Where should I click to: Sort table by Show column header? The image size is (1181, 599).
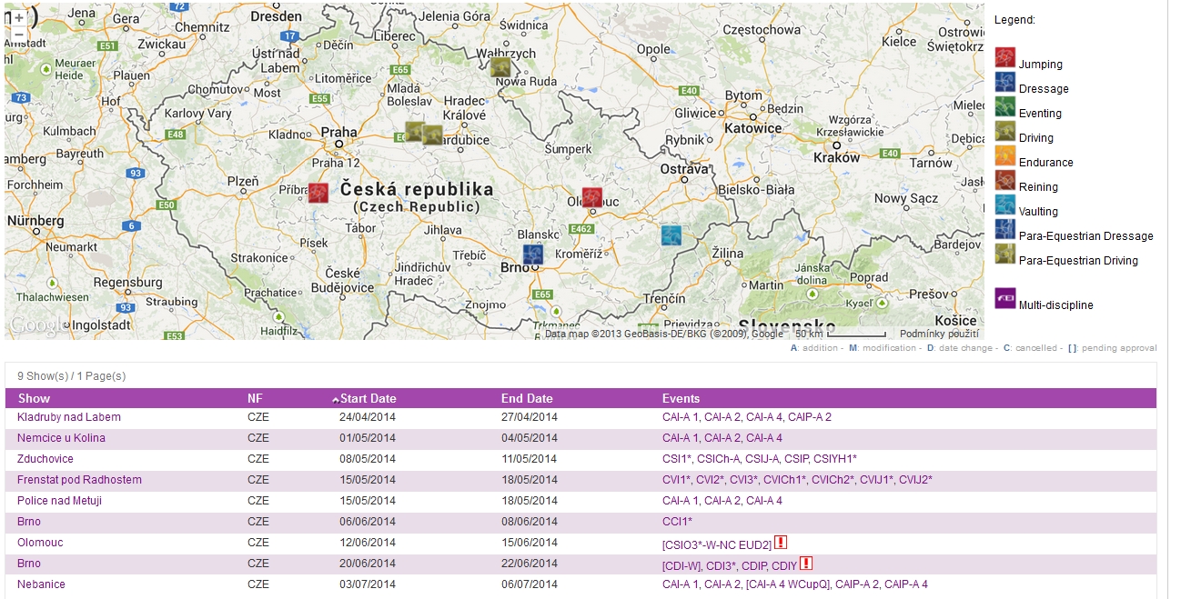pos(34,398)
